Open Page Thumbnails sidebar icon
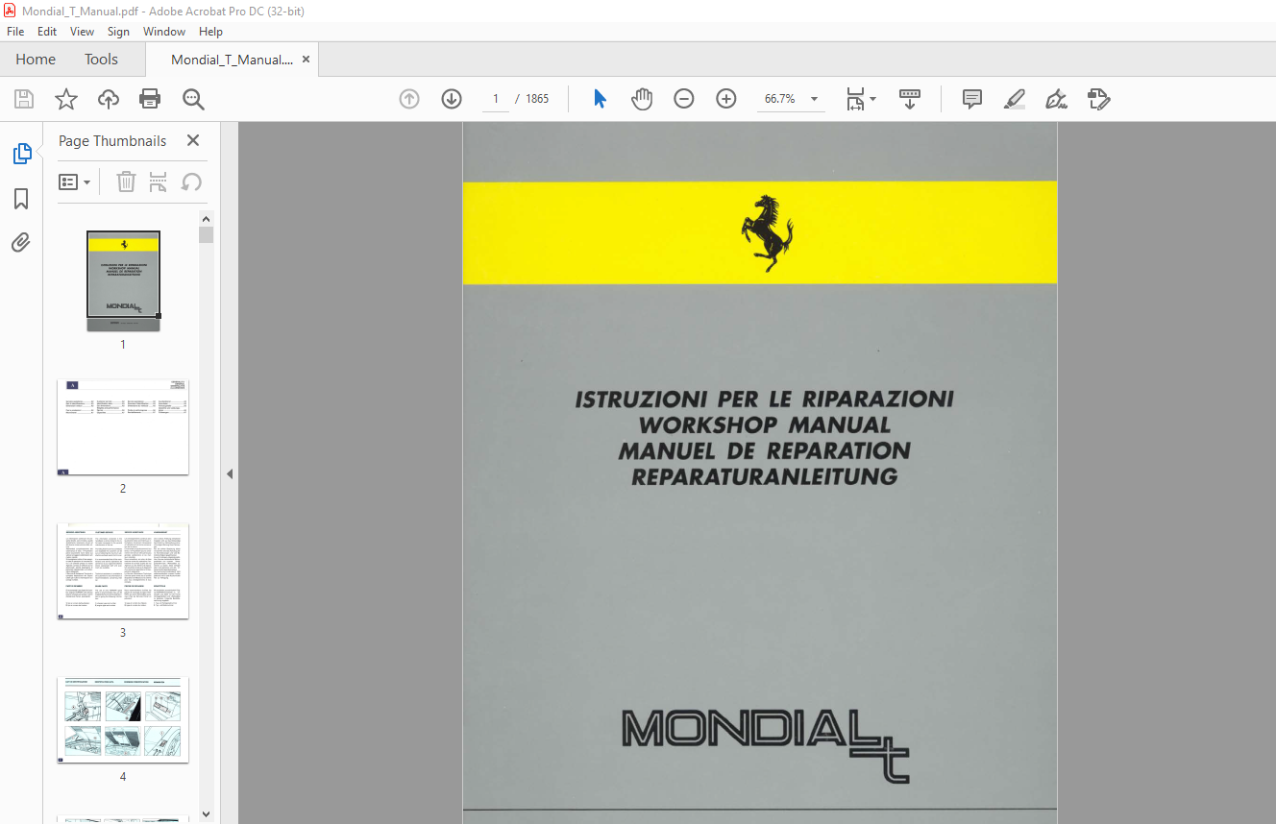1276x824 pixels. click(21, 154)
